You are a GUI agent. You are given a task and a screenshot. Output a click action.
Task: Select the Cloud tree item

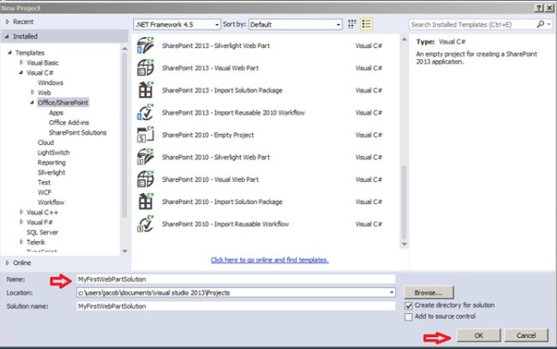(45, 142)
